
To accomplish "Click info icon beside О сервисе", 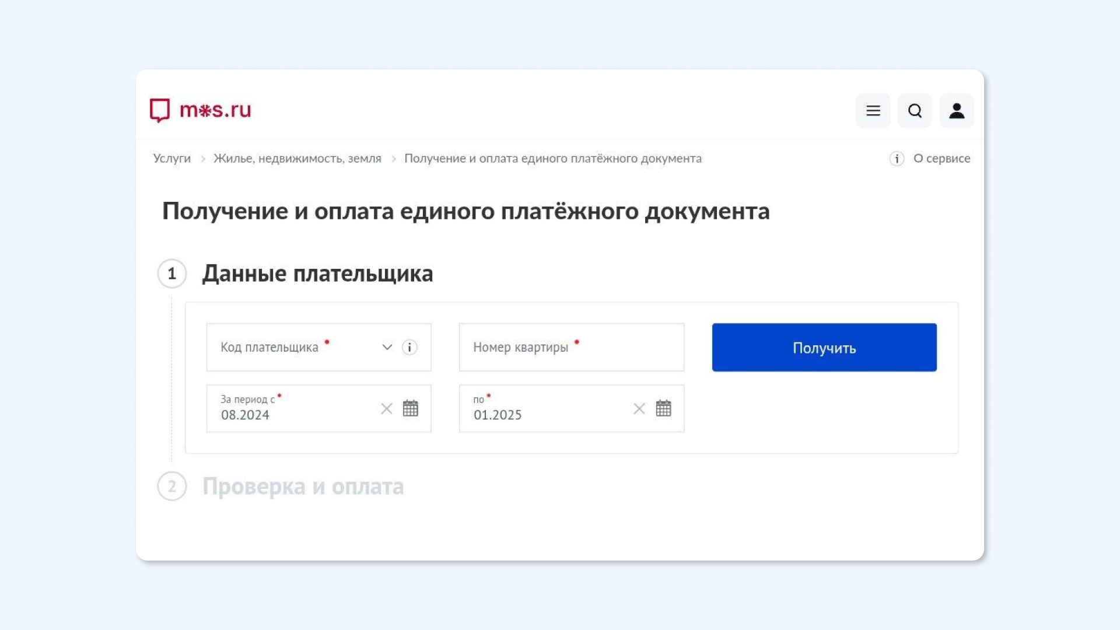I will (897, 159).
